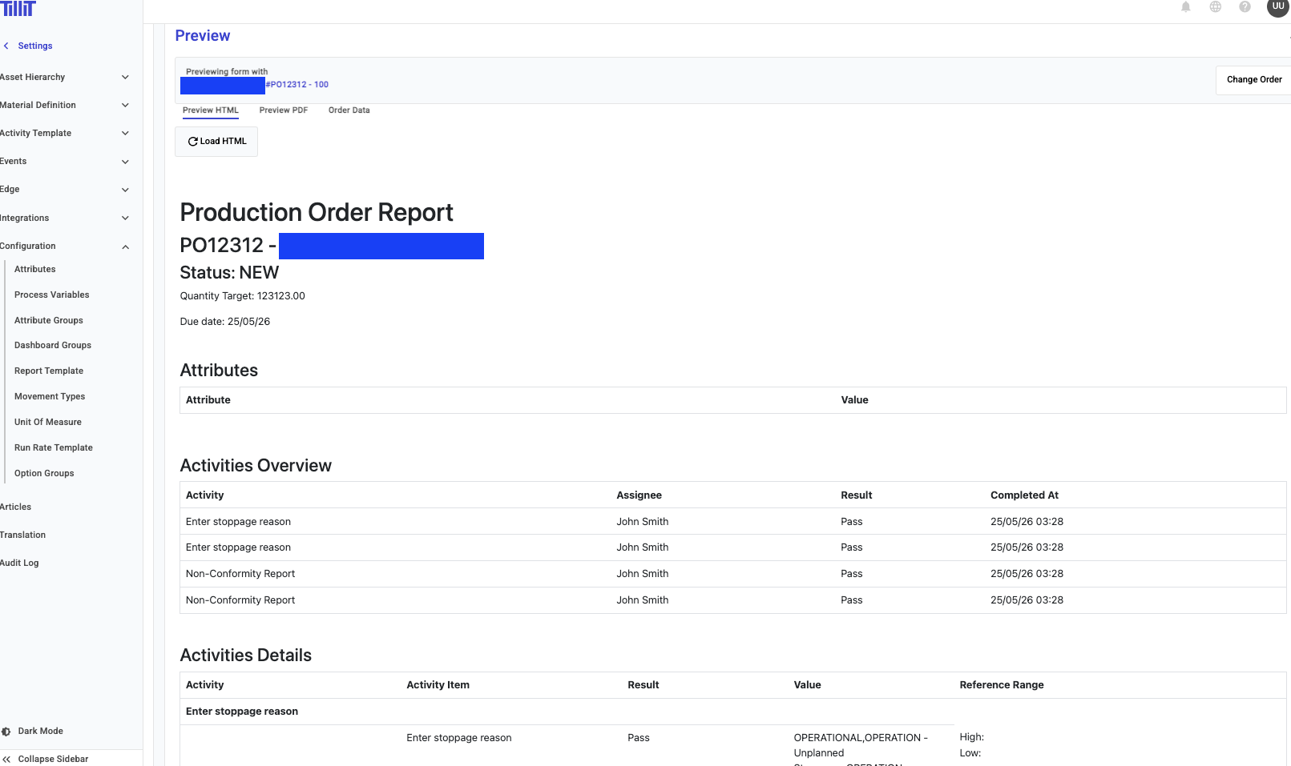Open the Translation sidebar item
Screen dimensions: 1291x766
tap(23, 535)
